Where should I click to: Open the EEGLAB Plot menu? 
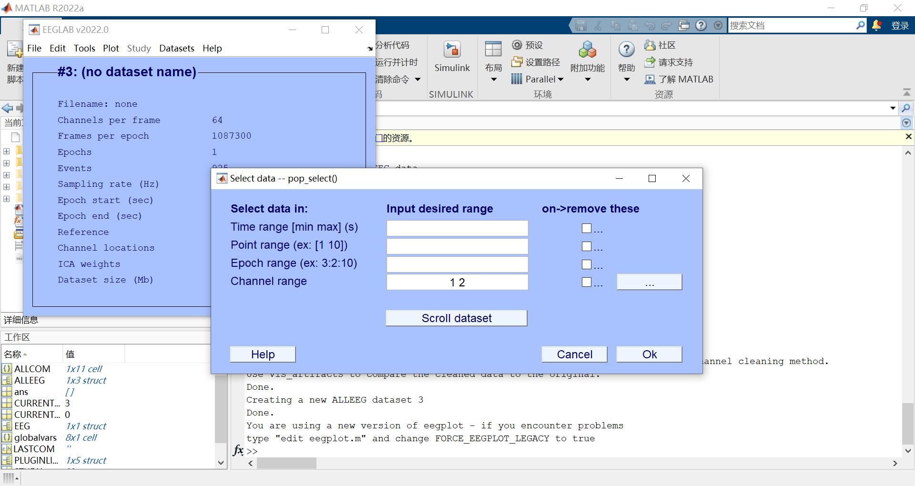tap(111, 48)
